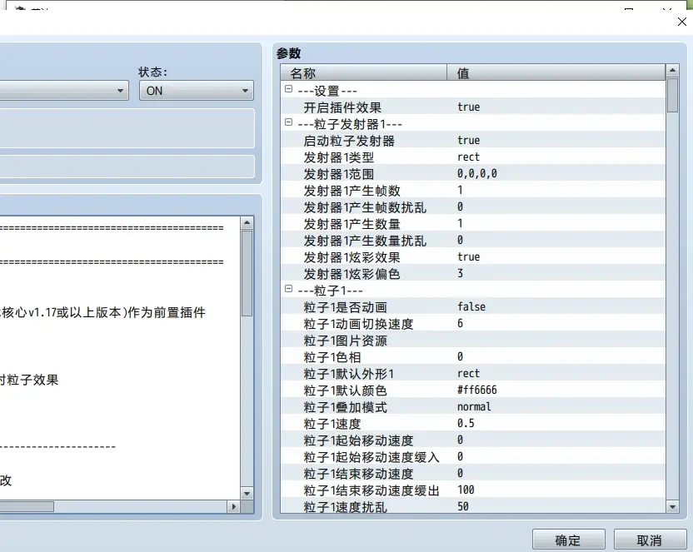
Task: Open the plugin name dropdown left of 状态
Action: pyautogui.click(x=64, y=91)
